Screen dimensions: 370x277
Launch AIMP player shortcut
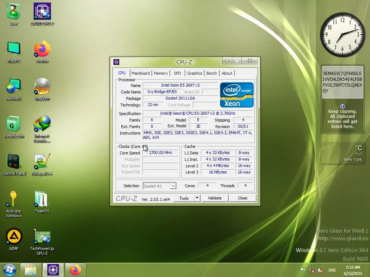click(14, 239)
